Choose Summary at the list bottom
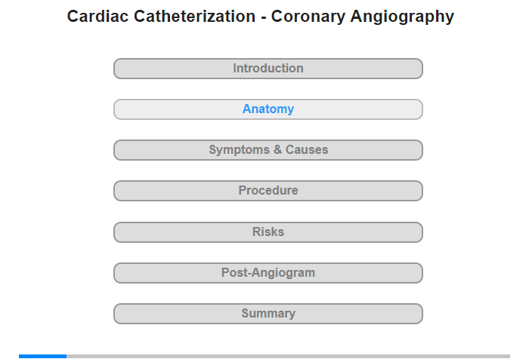 pyautogui.click(x=268, y=314)
